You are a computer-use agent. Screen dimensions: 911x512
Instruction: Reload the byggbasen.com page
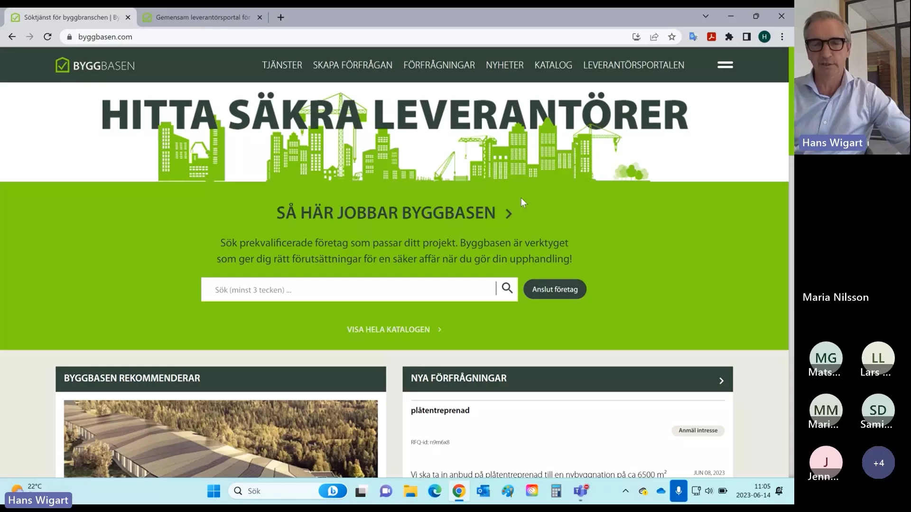click(47, 37)
